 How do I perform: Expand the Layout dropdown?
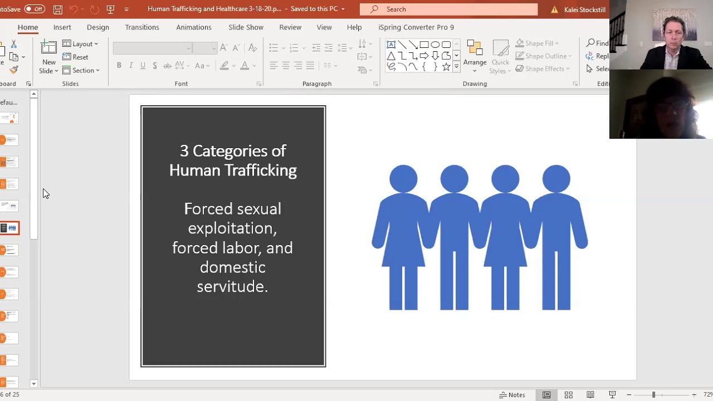point(80,44)
